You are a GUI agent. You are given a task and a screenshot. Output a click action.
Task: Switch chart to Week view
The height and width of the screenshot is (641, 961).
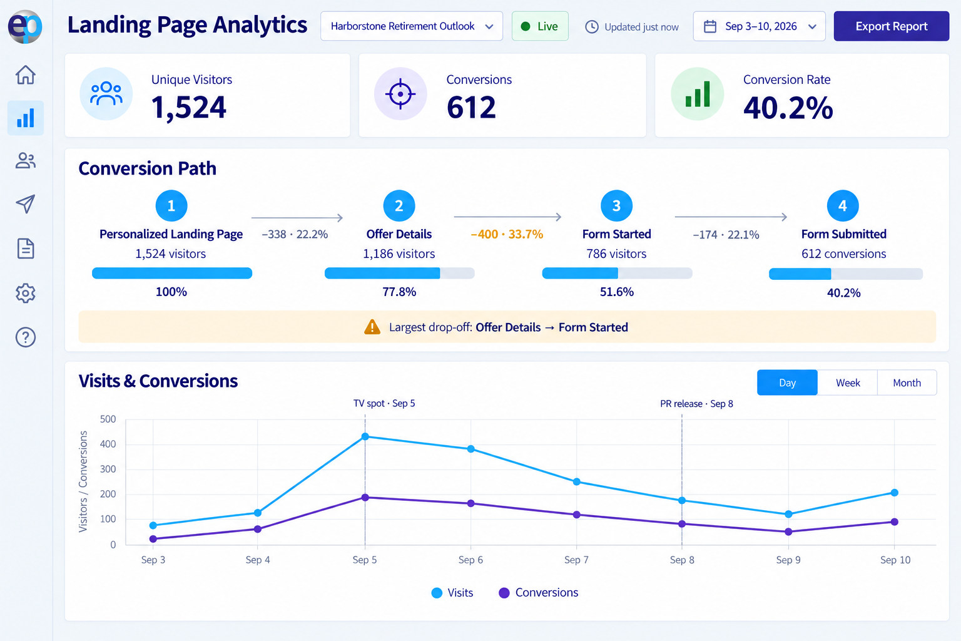click(848, 382)
